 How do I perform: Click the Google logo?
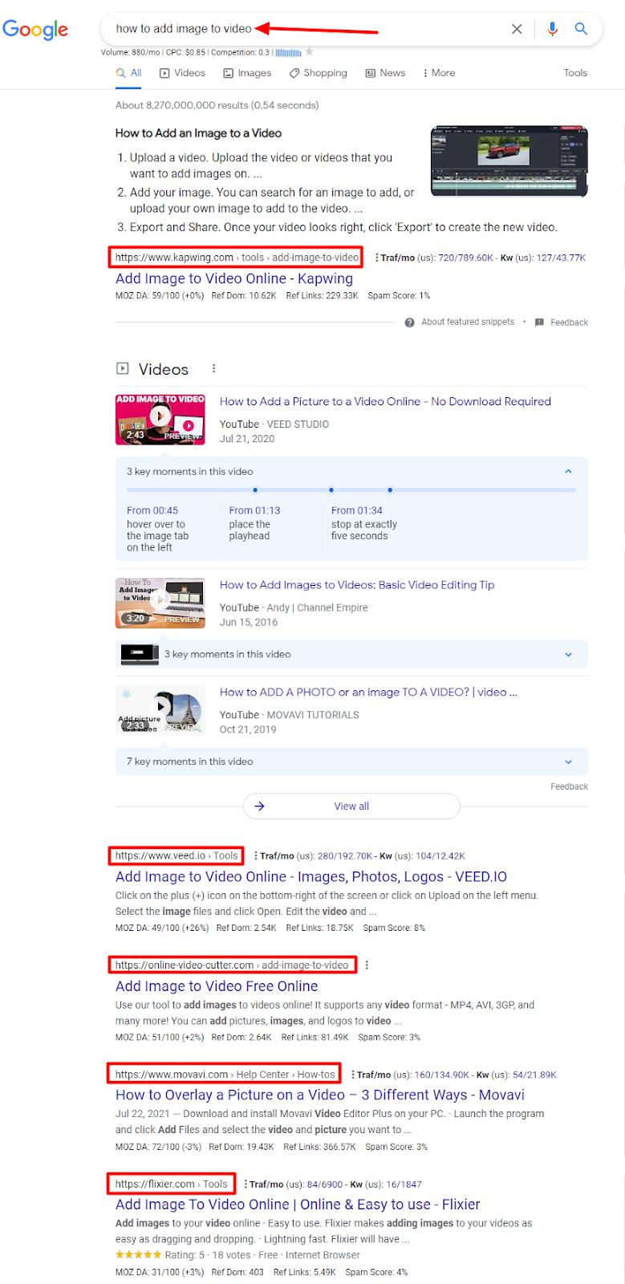click(35, 30)
